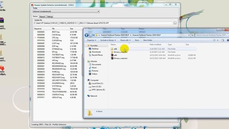Open the Organize menu dropdown
Viewport: 229px width, 129px height.
[92, 40]
